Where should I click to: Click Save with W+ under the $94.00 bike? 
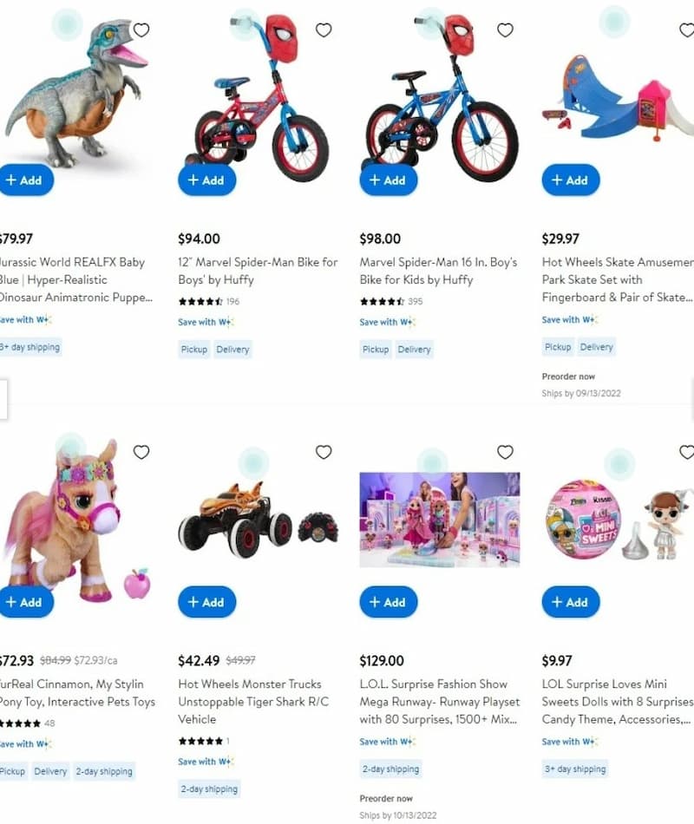click(x=206, y=322)
